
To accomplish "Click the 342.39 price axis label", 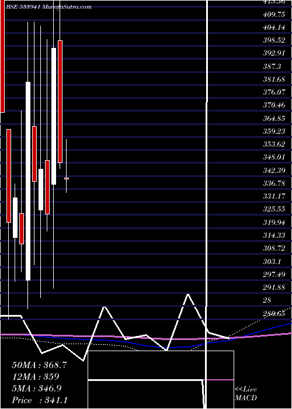I will (274, 171).
